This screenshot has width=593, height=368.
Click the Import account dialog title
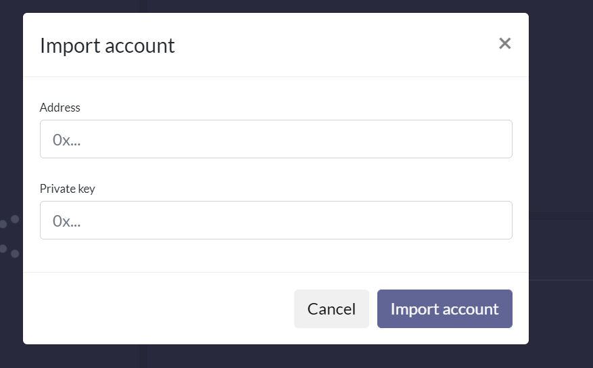tap(108, 45)
